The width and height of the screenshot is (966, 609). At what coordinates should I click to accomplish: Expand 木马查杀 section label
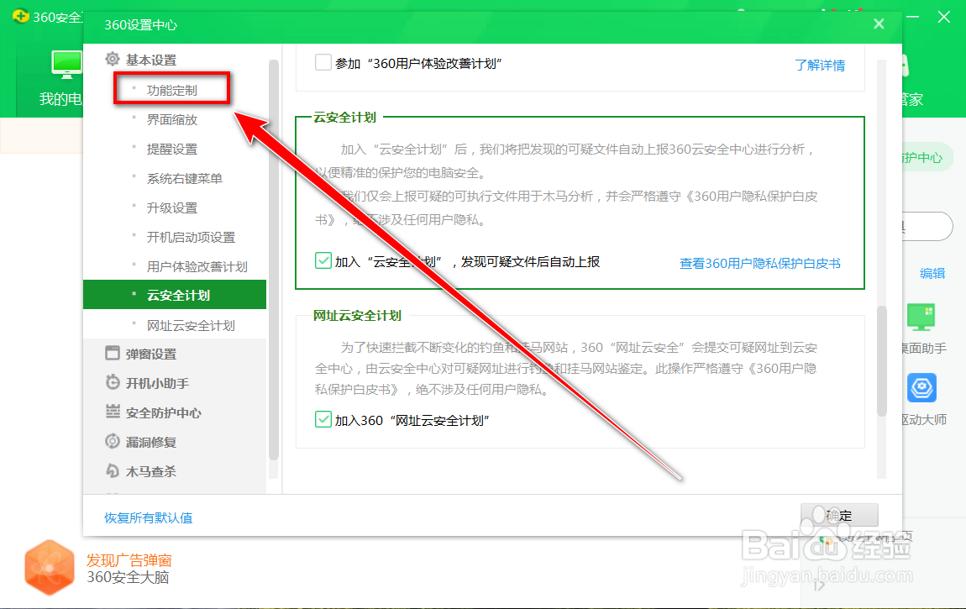pos(151,472)
